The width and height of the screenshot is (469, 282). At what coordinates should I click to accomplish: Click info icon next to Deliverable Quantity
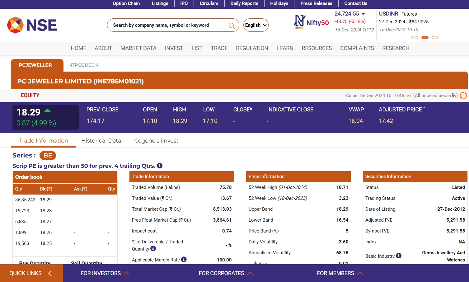click(x=153, y=249)
